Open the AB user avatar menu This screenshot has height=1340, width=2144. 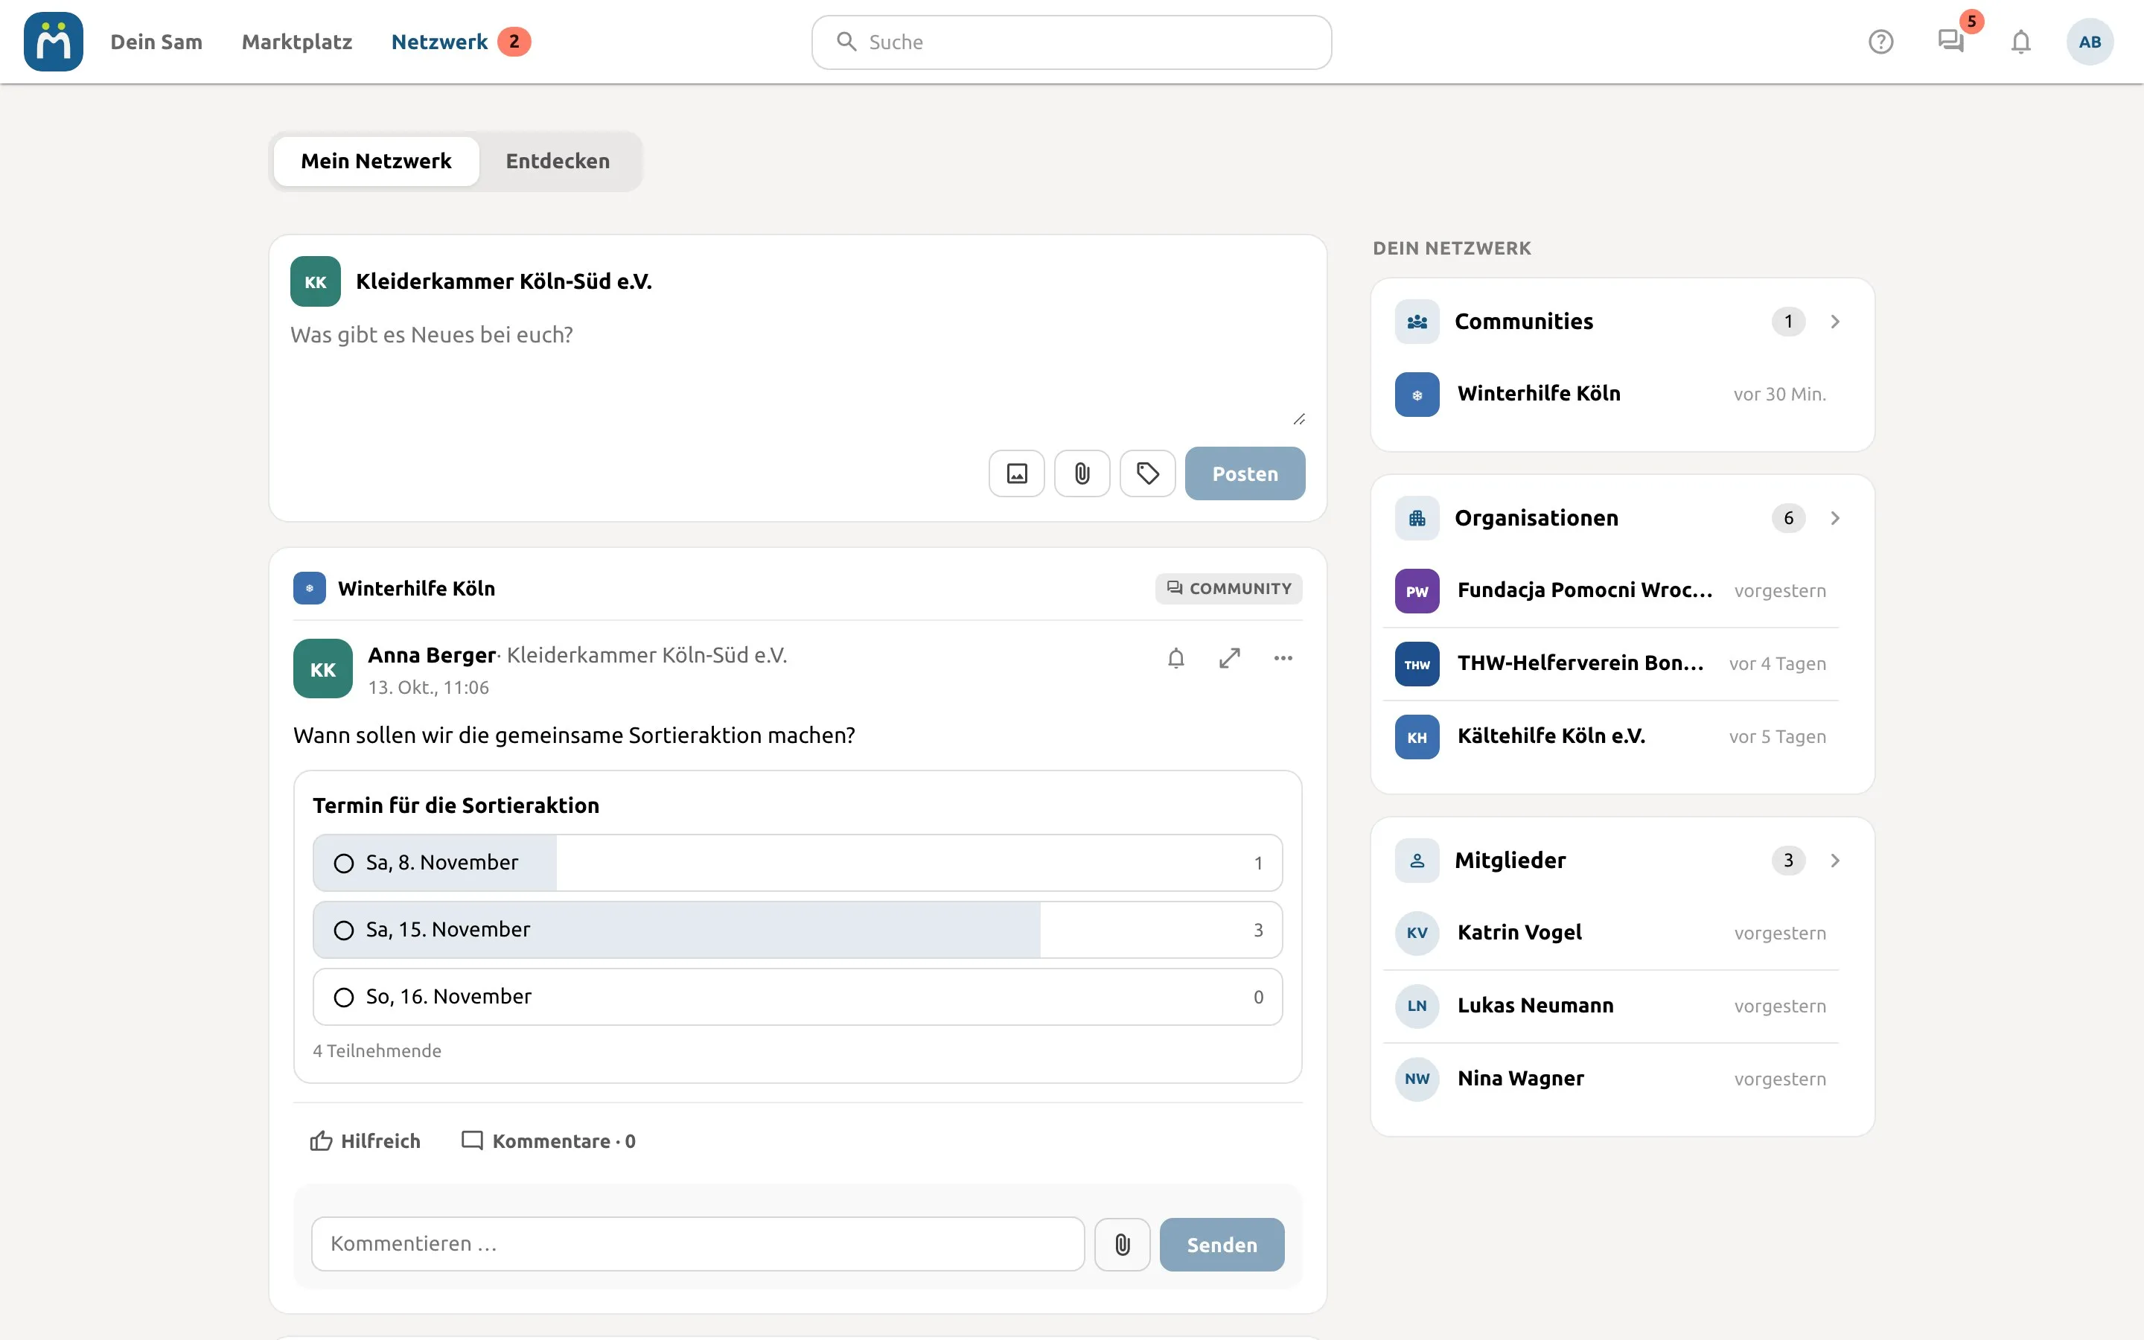tap(2089, 42)
